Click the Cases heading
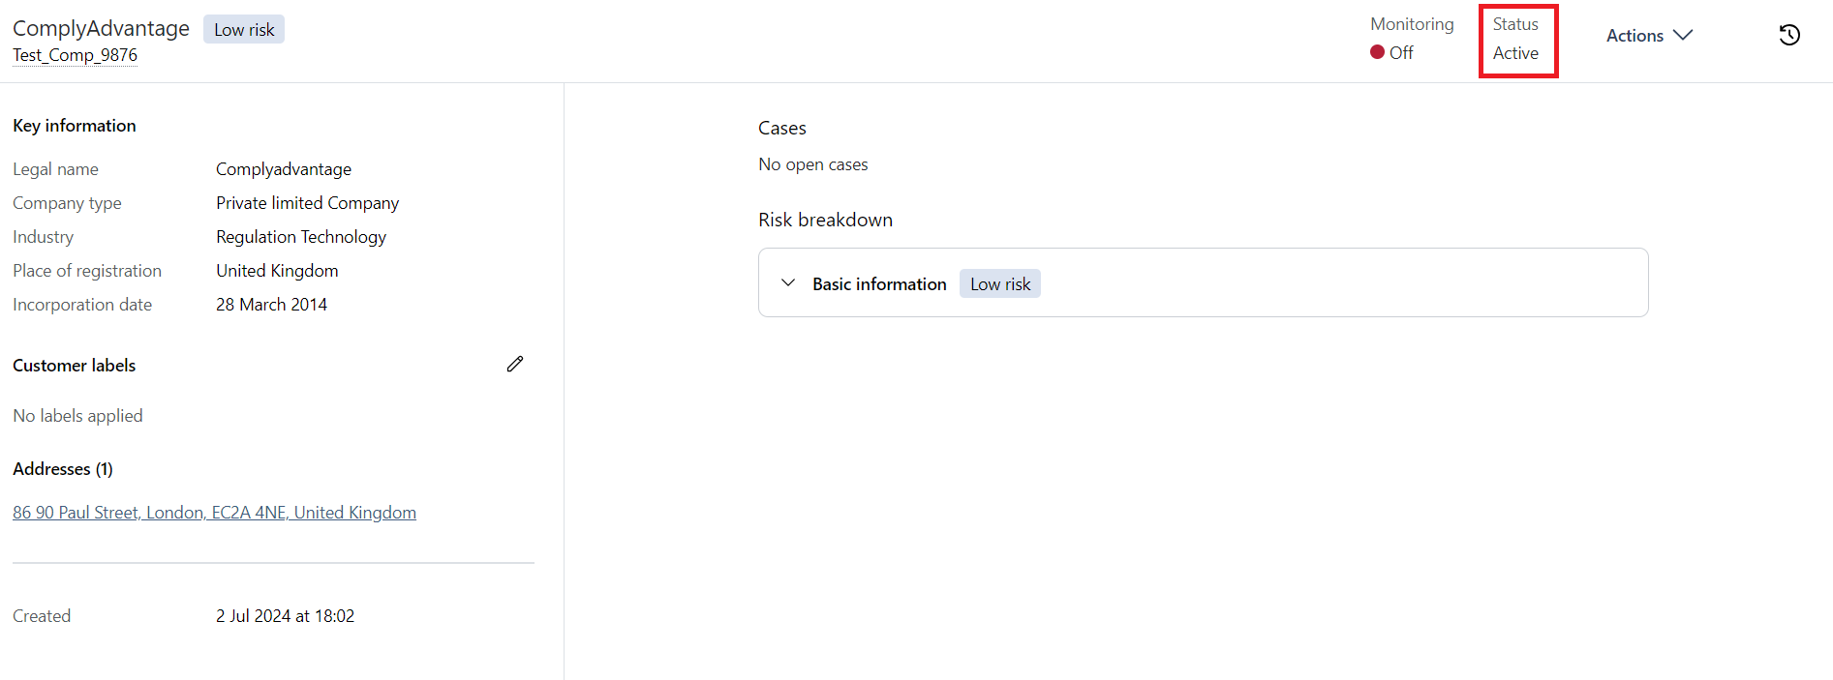1833x680 pixels. (x=781, y=128)
